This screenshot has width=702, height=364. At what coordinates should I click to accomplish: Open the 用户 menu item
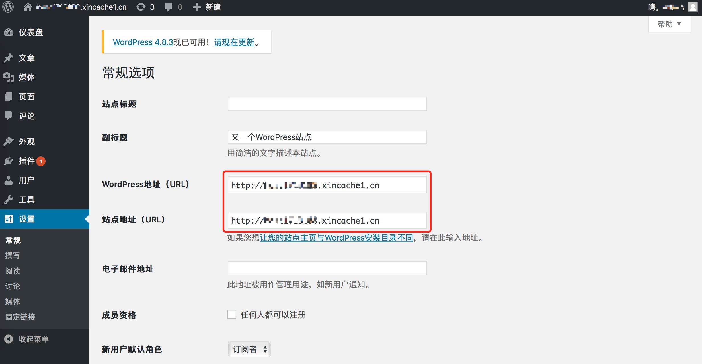[27, 180]
